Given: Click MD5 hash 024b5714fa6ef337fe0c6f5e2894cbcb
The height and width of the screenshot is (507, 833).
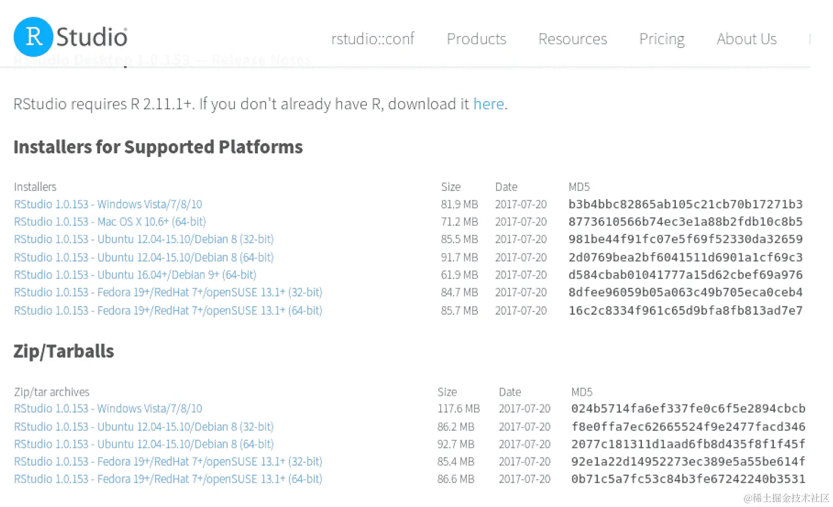Looking at the screenshot, I should tap(688, 409).
